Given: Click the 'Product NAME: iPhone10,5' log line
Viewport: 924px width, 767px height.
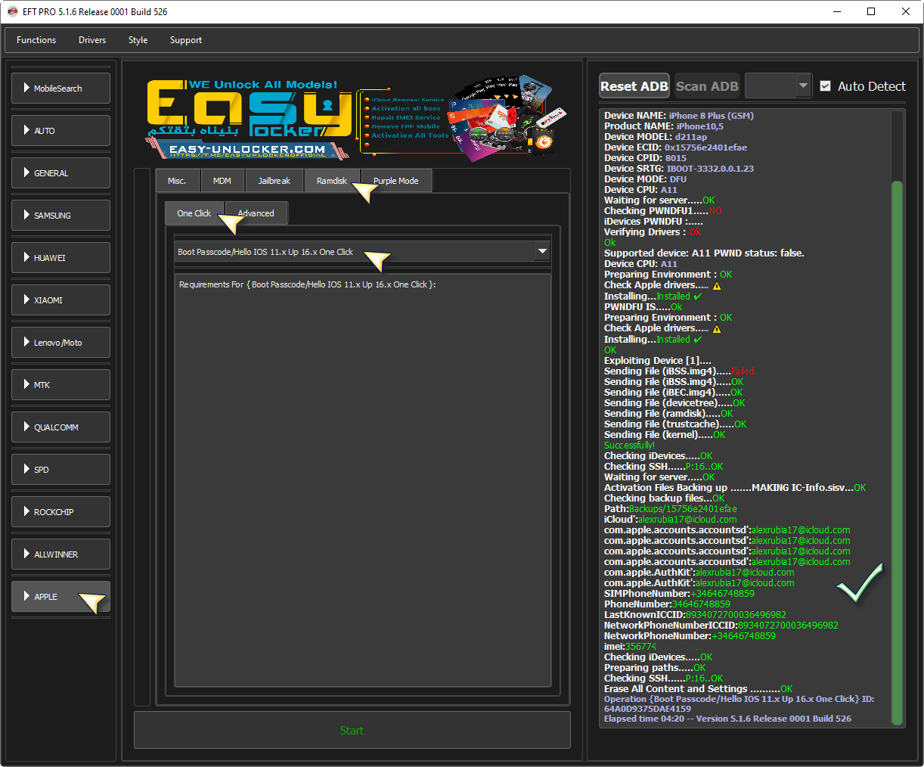Looking at the screenshot, I should pyautogui.click(x=664, y=126).
